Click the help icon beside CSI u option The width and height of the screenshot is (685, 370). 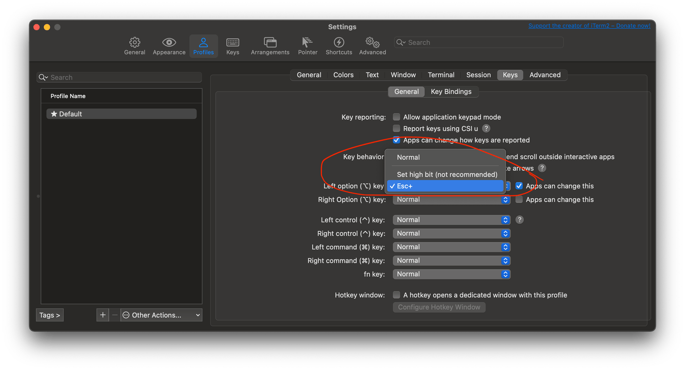[486, 128]
